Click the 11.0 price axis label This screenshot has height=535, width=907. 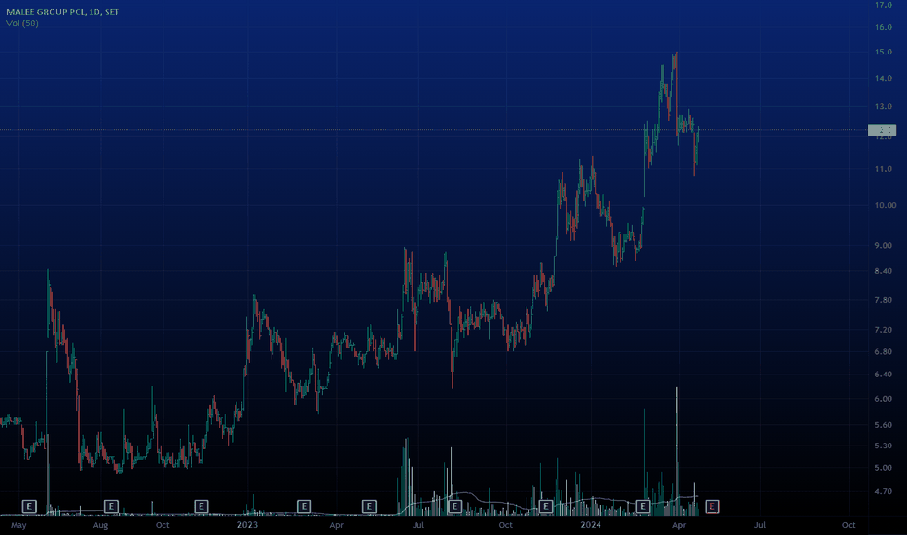[x=884, y=169]
